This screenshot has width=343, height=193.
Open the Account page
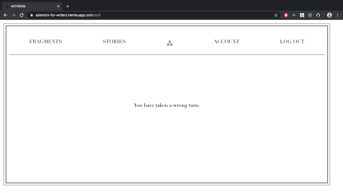point(226,42)
